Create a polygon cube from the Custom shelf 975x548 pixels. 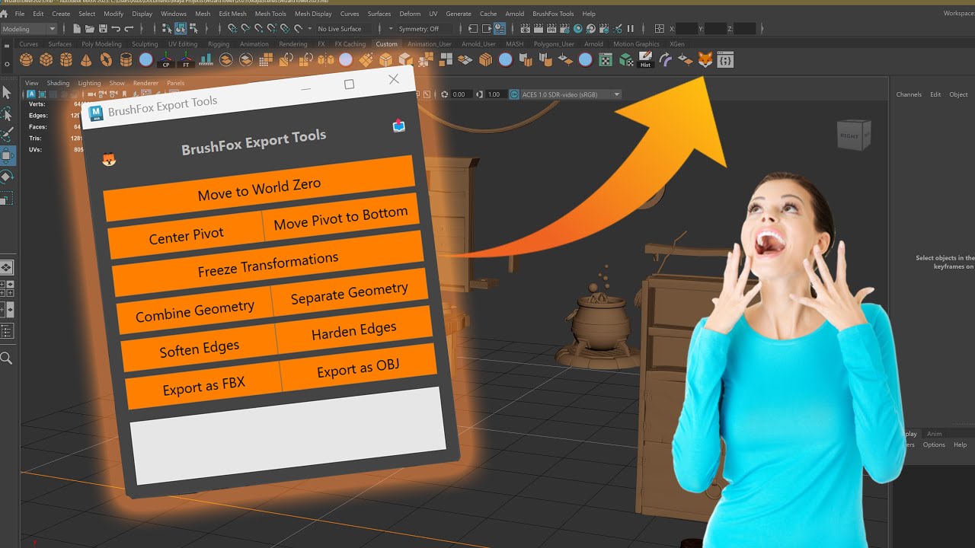(46, 59)
